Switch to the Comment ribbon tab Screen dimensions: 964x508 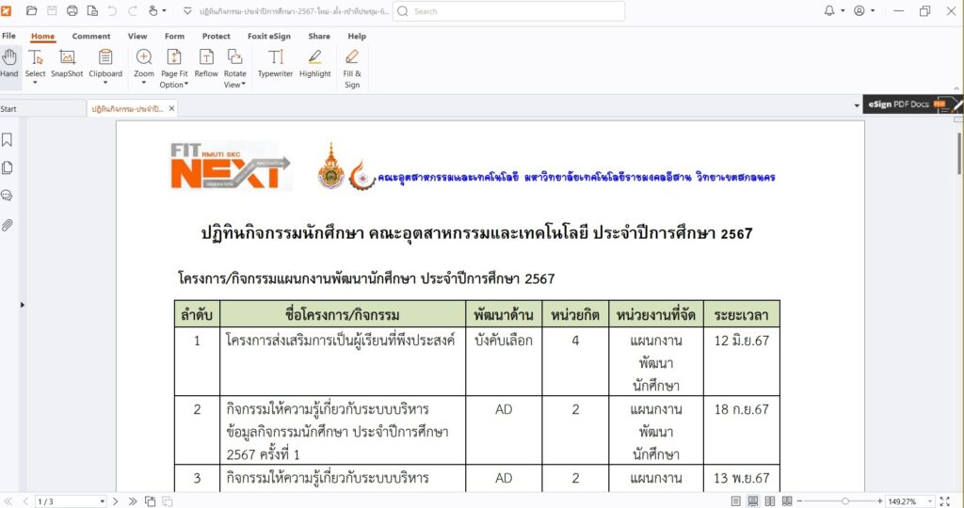pyautogui.click(x=91, y=37)
